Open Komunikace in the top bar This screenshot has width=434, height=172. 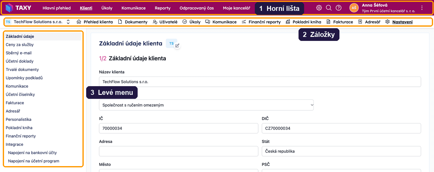pos(134,8)
